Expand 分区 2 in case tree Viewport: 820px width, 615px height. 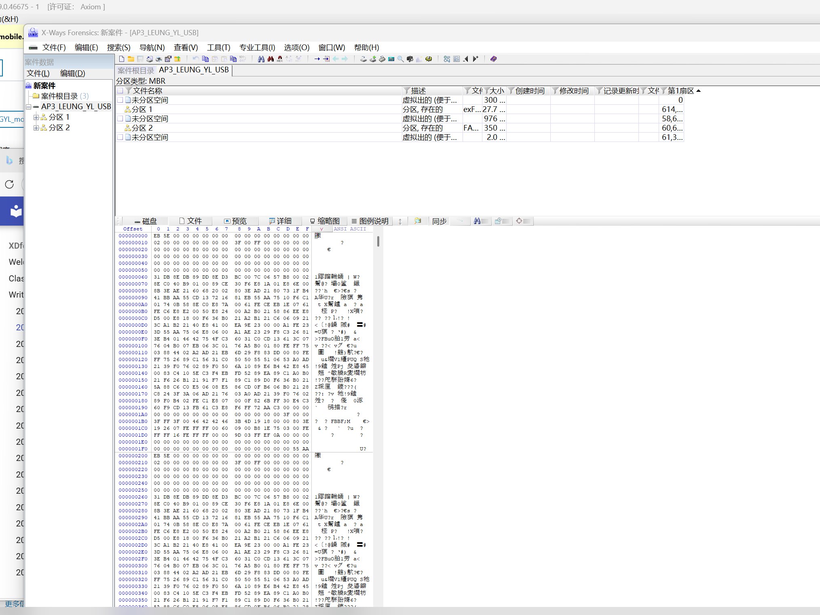point(36,128)
